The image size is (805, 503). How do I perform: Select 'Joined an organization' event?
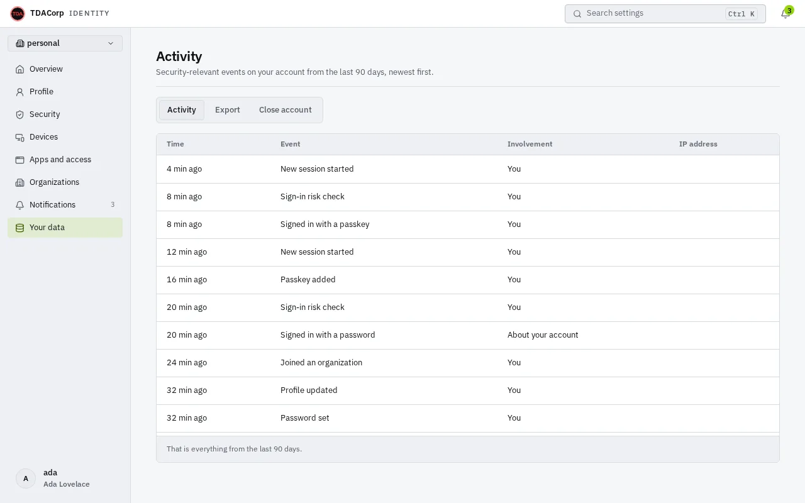click(321, 363)
